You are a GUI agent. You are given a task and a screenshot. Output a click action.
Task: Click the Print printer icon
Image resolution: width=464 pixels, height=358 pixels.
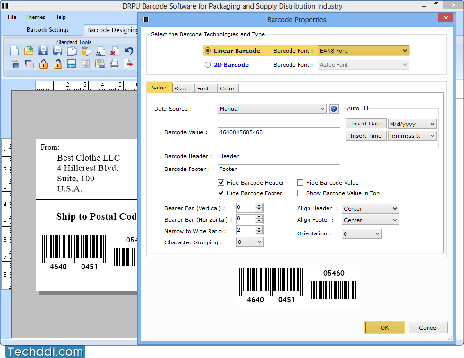tap(114, 63)
